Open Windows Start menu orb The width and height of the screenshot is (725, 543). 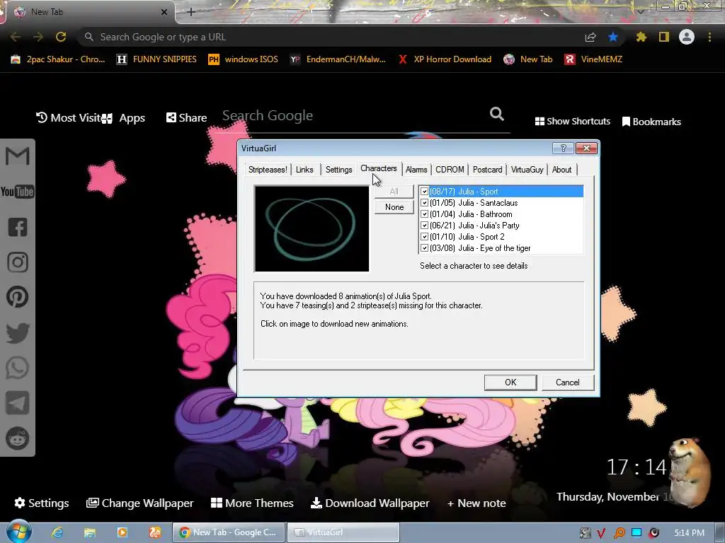coord(18,532)
